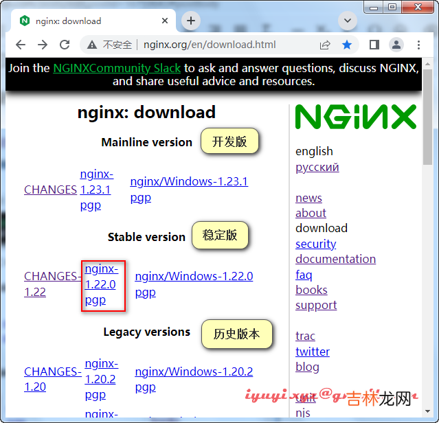The width and height of the screenshot is (439, 423).
Task: Click the browser forward arrow
Action: pos(43,45)
